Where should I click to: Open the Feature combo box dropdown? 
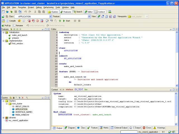tap(89, 16)
